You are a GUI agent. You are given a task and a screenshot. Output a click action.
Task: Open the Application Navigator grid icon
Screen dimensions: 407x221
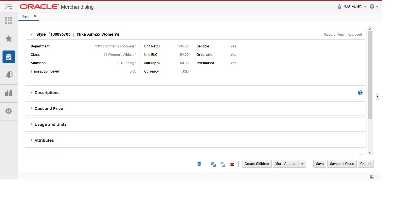pos(9,20)
